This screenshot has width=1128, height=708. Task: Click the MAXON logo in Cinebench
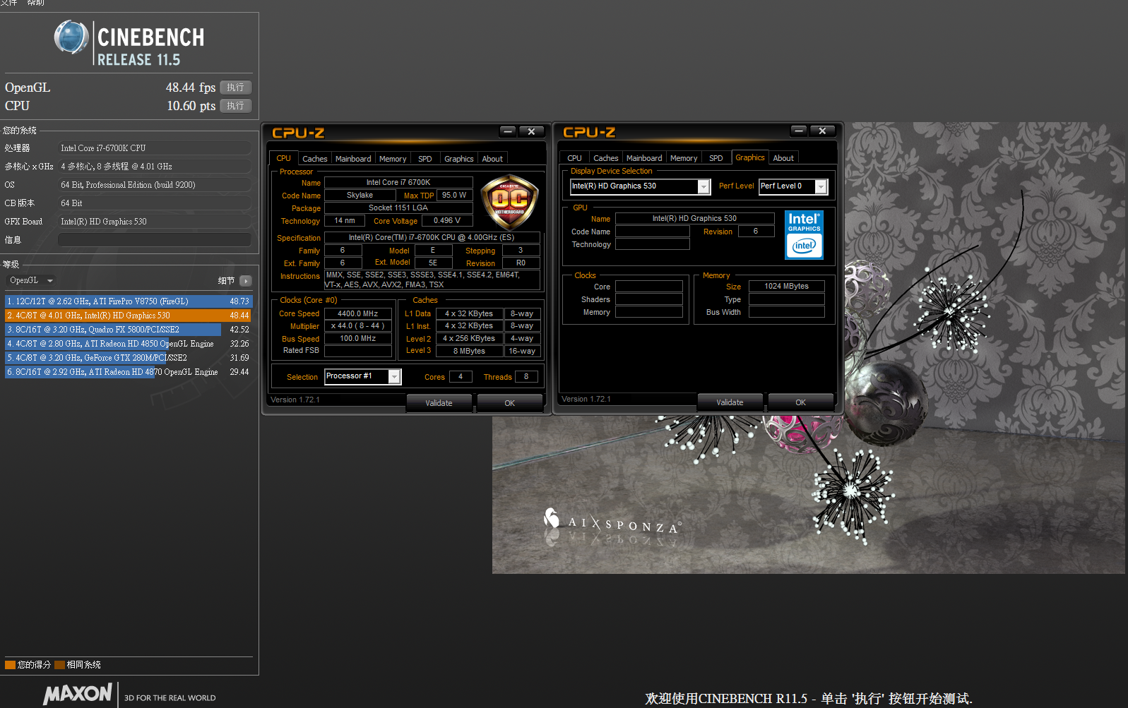pyautogui.click(x=78, y=694)
